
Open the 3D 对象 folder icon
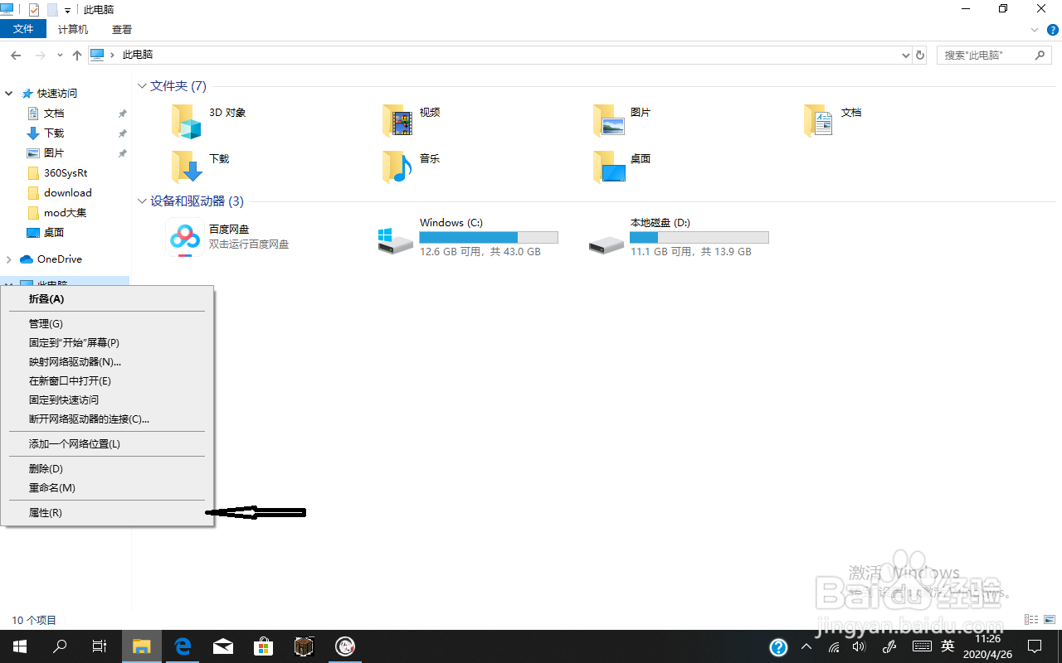[x=187, y=121]
